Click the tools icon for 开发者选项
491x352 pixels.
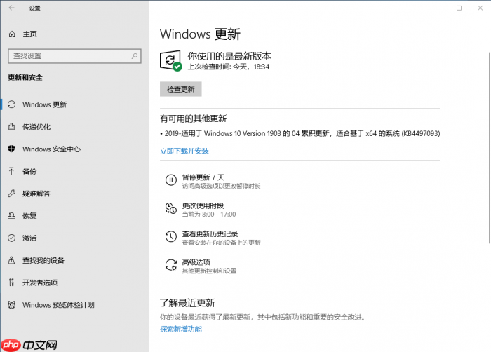click(x=12, y=283)
